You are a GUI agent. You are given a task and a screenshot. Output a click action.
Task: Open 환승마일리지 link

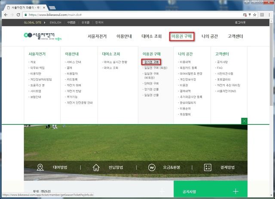188,103
